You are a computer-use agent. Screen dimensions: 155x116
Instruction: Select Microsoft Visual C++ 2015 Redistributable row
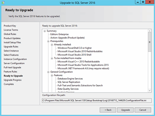click(x=79, y=62)
